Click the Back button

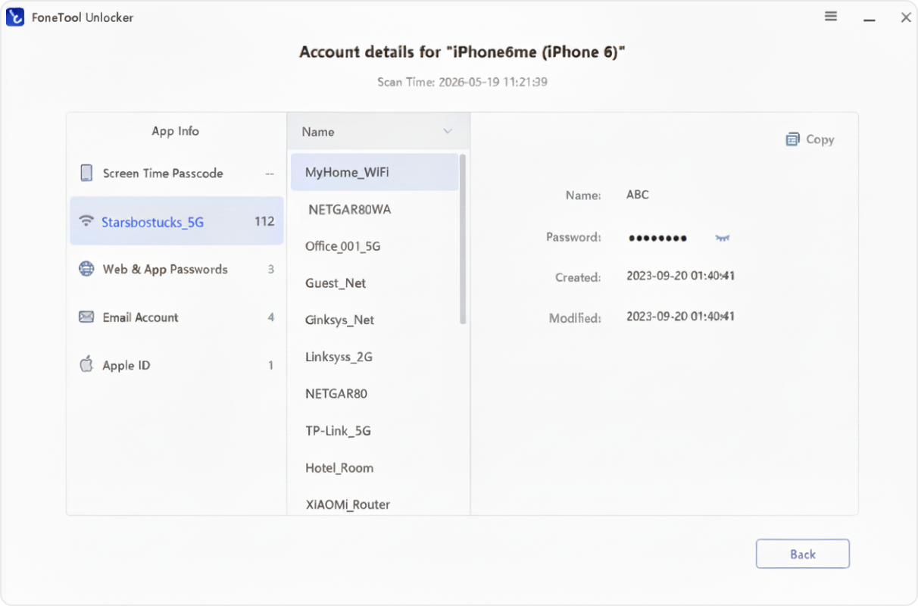[x=803, y=554]
